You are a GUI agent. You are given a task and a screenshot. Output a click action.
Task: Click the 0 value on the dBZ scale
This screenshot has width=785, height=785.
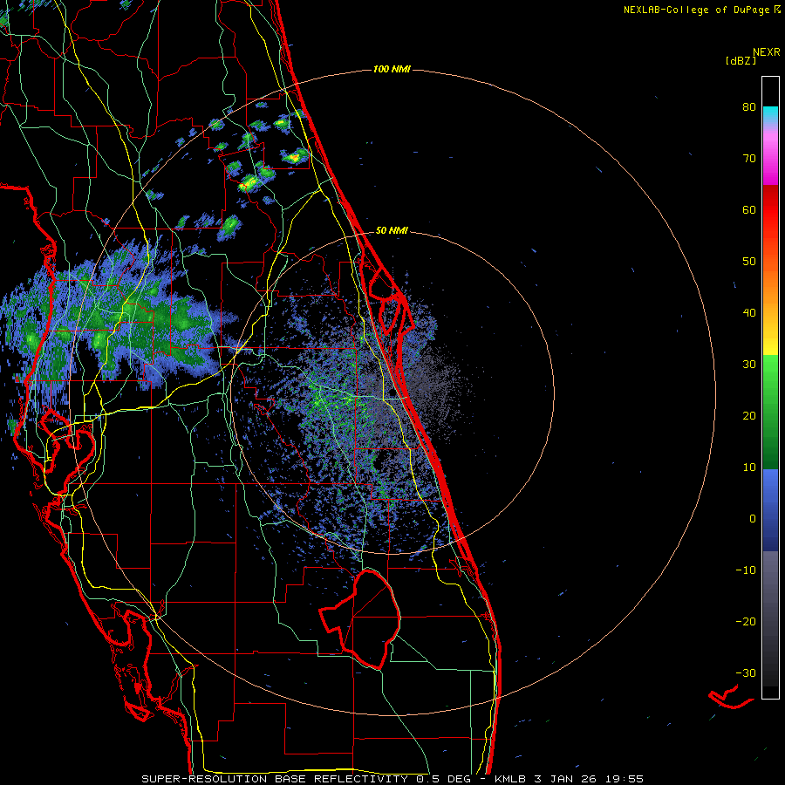753,519
